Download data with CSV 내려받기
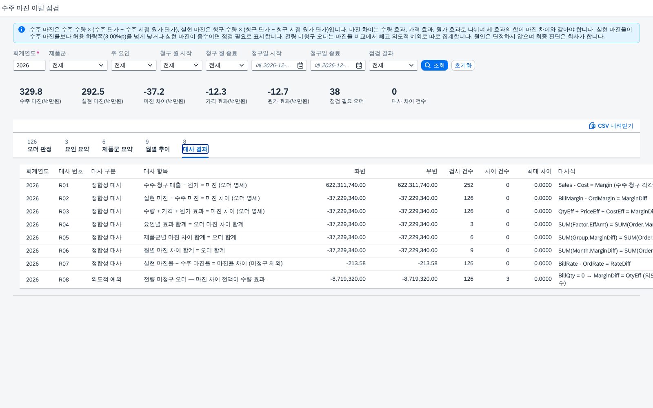 click(x=611, y=126)
